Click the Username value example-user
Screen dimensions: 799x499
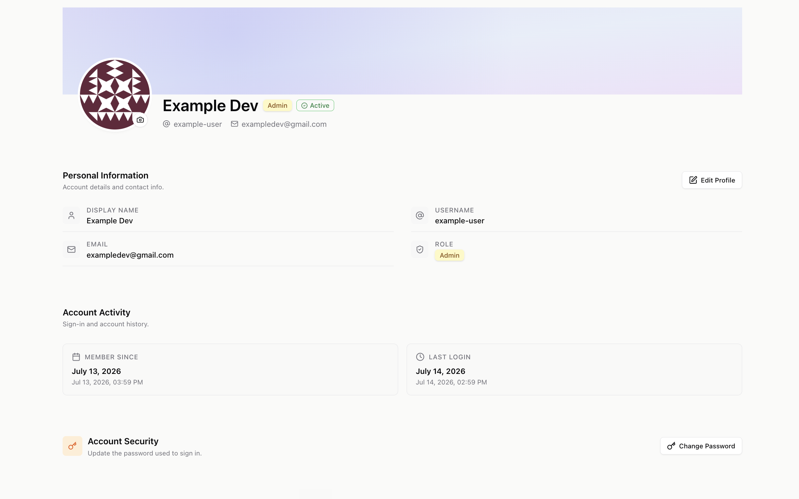point(460,221)
